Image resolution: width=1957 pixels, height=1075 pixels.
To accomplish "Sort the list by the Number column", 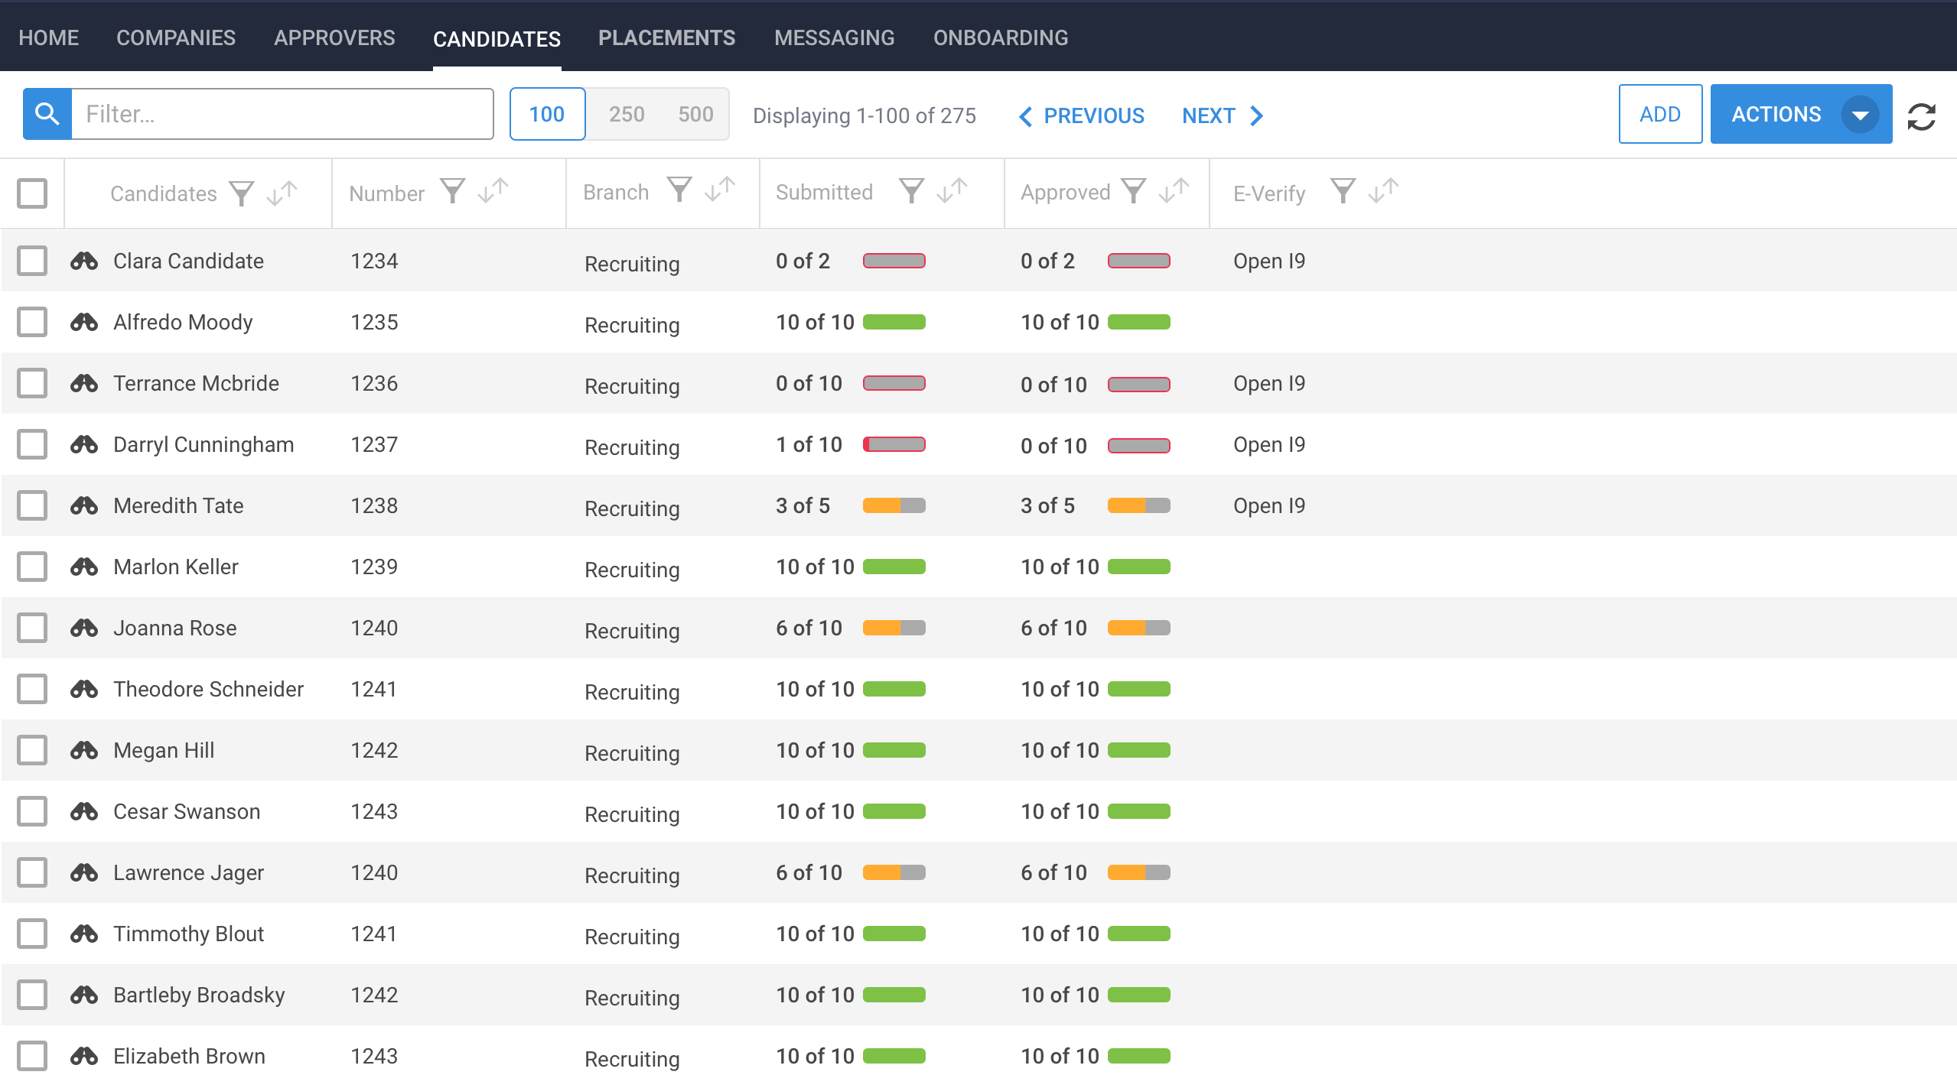I will [x=493, y=191].
